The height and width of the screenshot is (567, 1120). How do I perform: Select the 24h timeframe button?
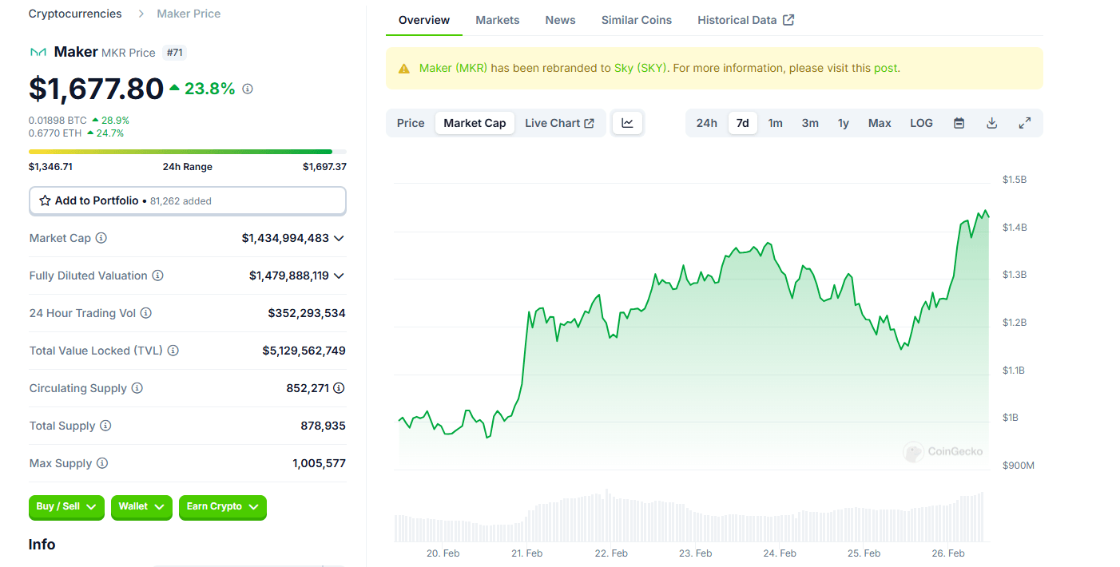[706, 122]
